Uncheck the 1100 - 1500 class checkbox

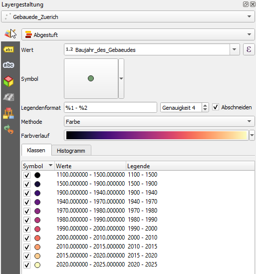coord(27,175)
